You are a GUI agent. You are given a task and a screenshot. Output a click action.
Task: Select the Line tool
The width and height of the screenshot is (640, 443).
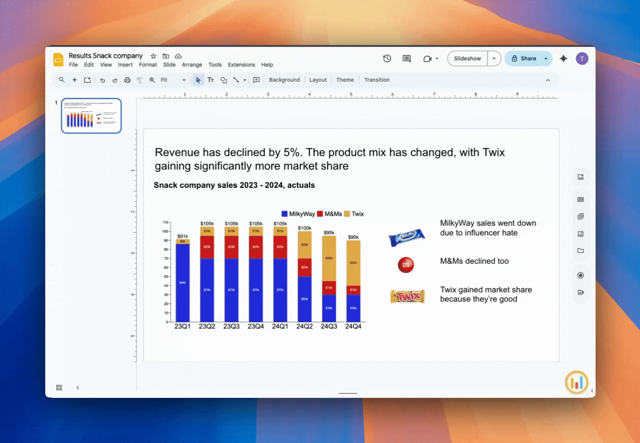[x=235, y=80]
